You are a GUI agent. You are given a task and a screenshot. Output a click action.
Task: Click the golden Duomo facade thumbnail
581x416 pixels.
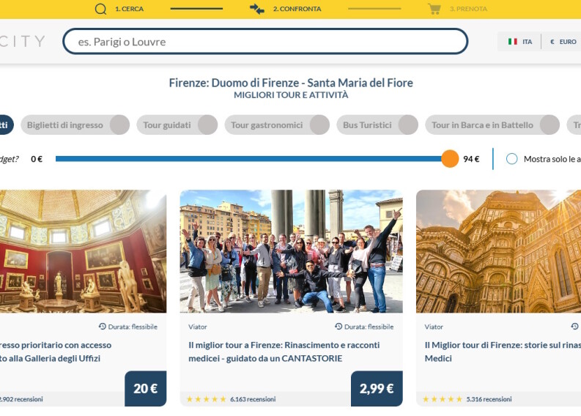tap(498, 251)
